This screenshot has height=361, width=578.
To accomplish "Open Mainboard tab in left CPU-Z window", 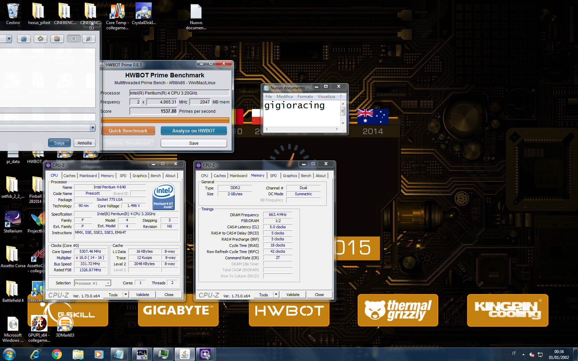I will [88, 176].
